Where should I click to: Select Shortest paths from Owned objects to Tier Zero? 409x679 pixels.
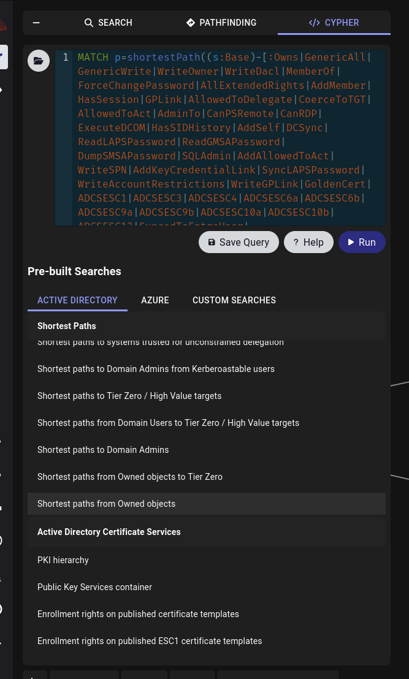[x=130, y=477]
